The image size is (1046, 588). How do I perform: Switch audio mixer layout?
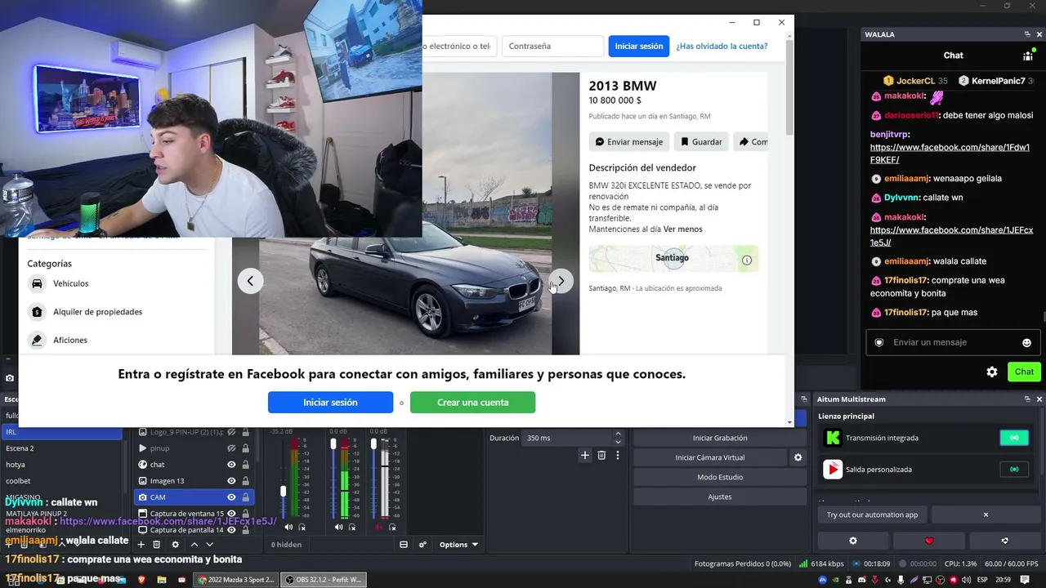(403, 545)
